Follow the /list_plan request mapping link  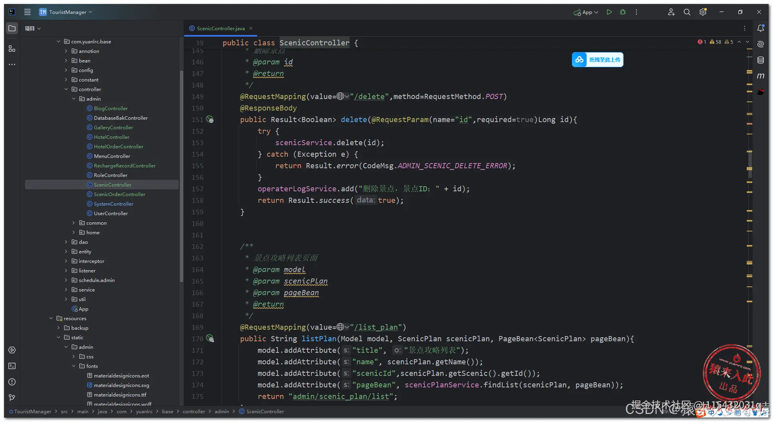[x=376, y=327]
